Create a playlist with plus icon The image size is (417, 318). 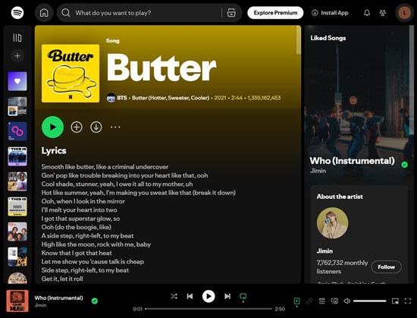[17, 55]
